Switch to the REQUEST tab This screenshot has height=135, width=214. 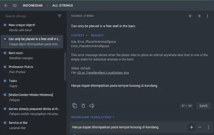pos(97,35)
